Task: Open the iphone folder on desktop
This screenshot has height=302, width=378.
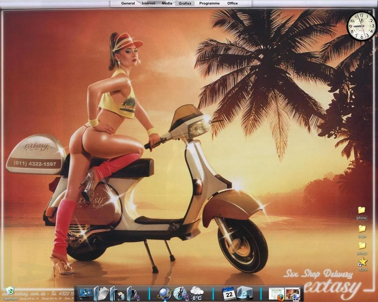Action: click(x=361, y=210)
